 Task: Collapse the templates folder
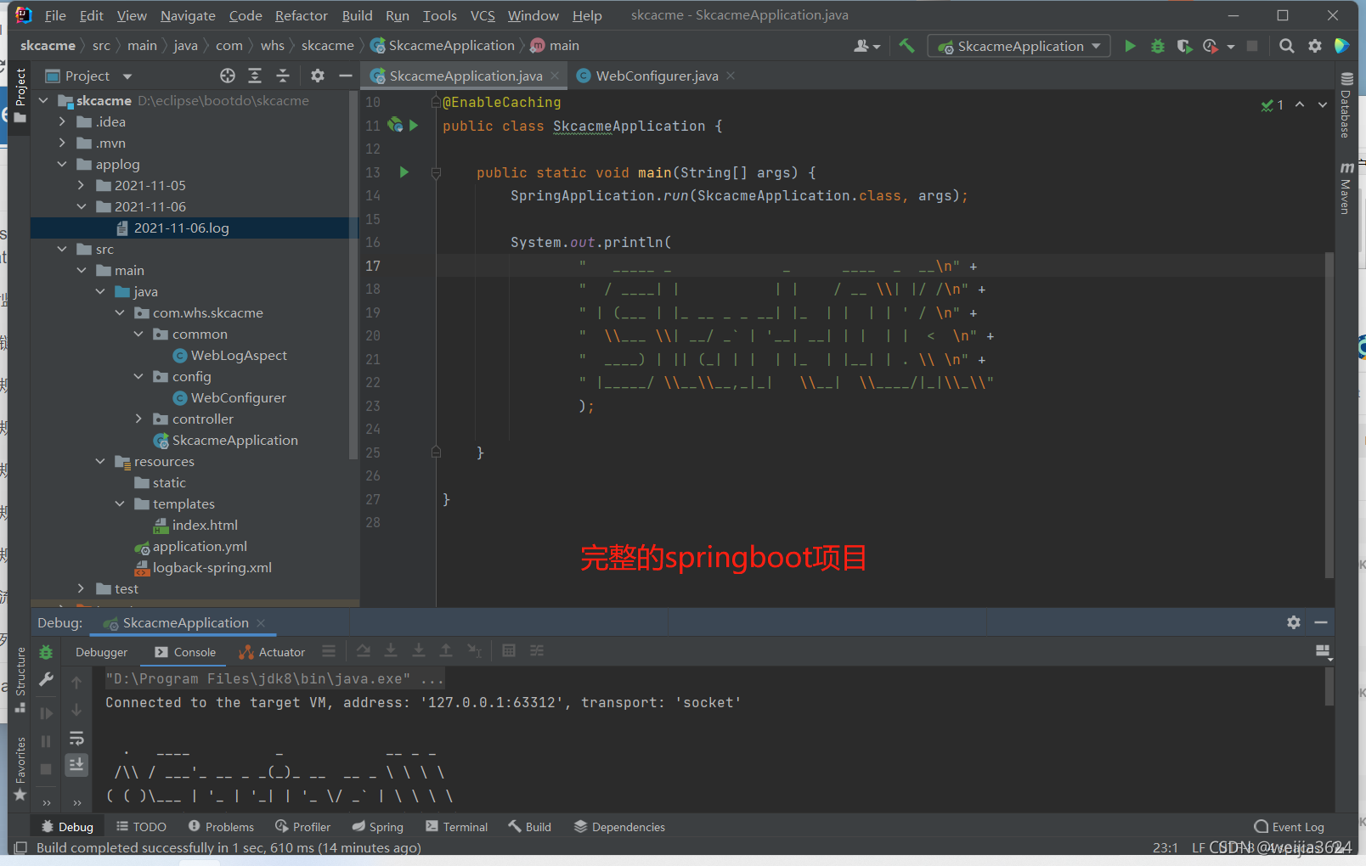point(120,503)
